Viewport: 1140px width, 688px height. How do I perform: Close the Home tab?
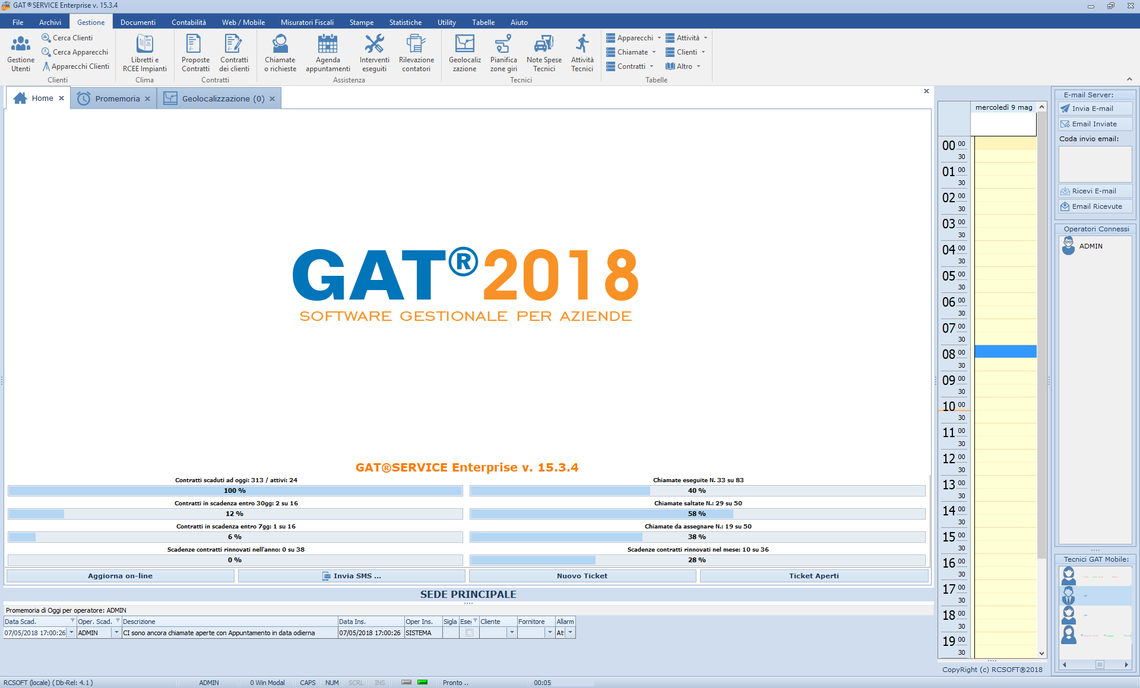[61, 98]
